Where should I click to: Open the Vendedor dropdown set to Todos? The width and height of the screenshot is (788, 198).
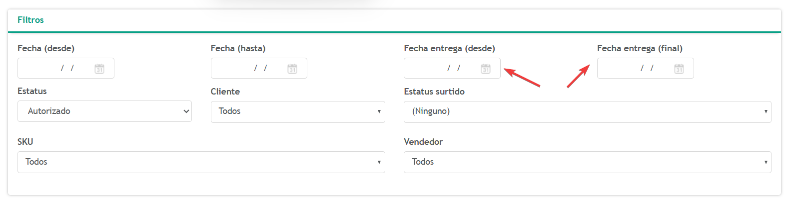click(588, 162)
